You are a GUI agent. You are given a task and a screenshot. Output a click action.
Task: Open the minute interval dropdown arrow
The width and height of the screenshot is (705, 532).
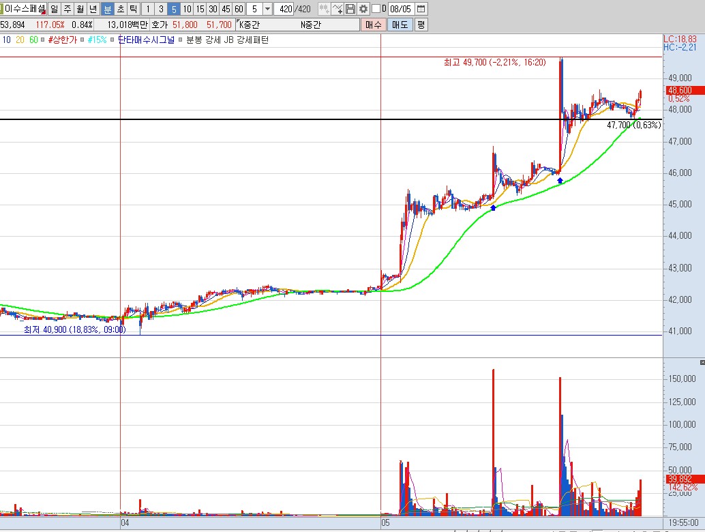click(x=267, y=9)
